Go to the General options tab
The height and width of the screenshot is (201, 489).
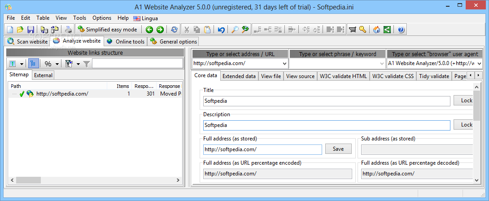(174, 42)
